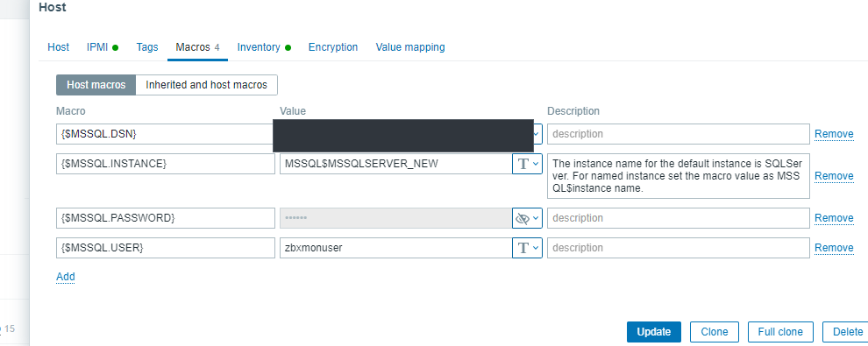Viewport: 868px width, 346px height.
Task: Click the Update button
Action: point(654,332)
